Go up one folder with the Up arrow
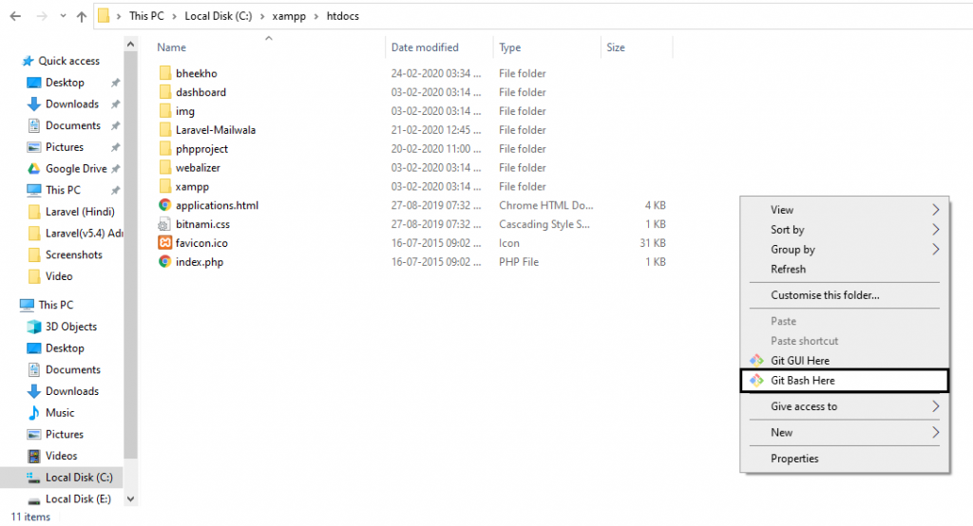The image size is (973, 526). 81,16
